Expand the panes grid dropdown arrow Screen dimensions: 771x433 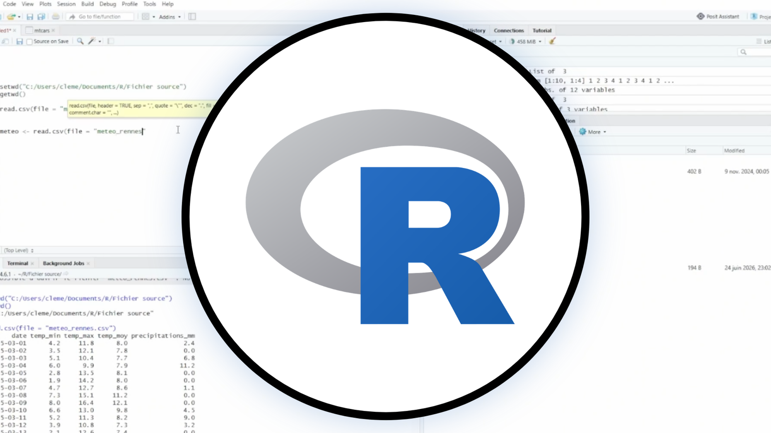(x=154, y=17)
